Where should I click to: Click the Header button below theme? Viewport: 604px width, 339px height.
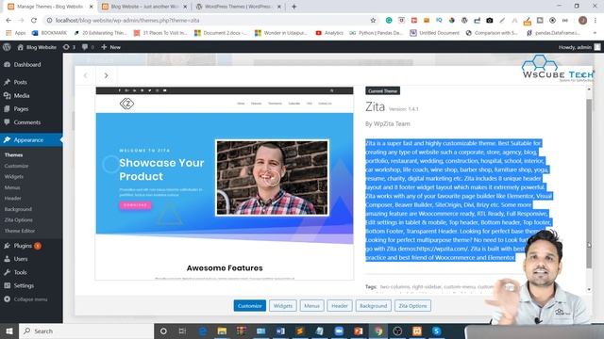pos(340,305)
